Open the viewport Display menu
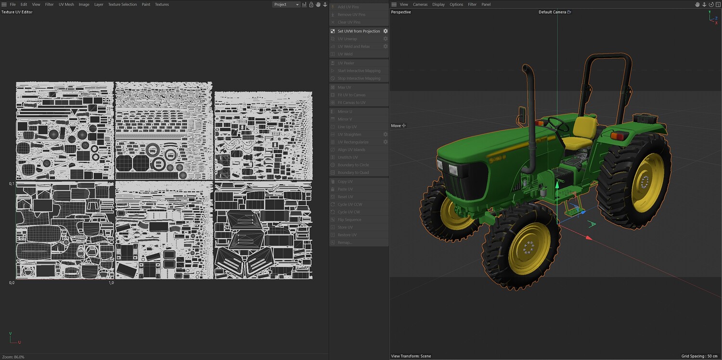Viewport: 722px width, 360px height. [x=438, y=4]
